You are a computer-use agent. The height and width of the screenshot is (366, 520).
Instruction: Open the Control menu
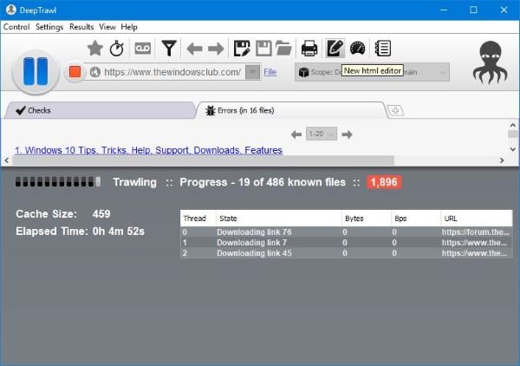16,27
